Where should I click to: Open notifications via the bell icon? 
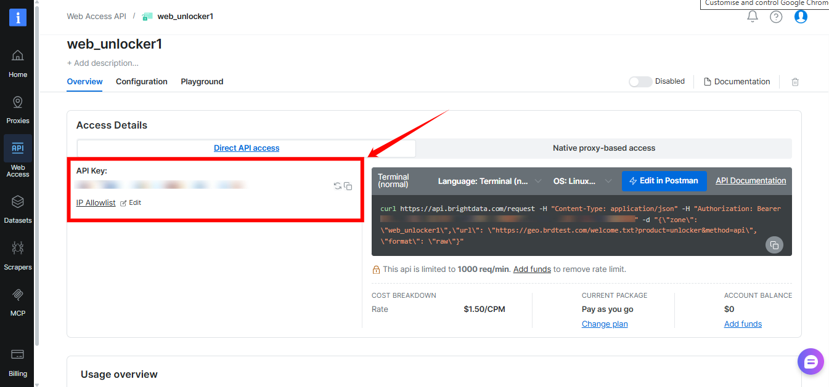(752, 17)
